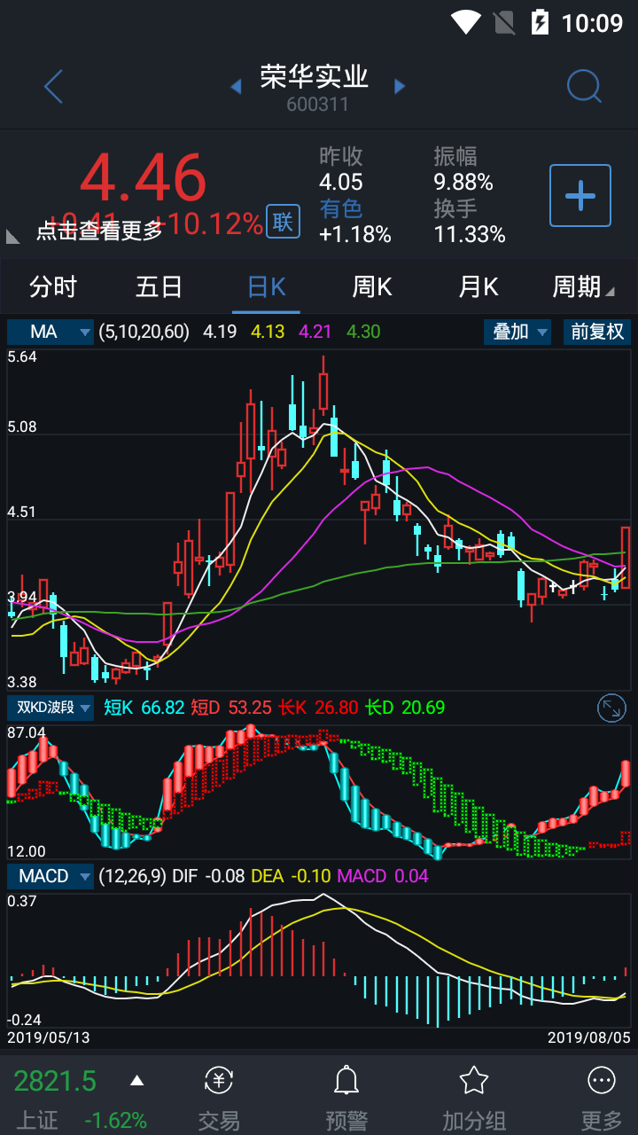Tap the 换手 value 11.33%
This screenshot has width=638, height=1135.
(470, 234)
